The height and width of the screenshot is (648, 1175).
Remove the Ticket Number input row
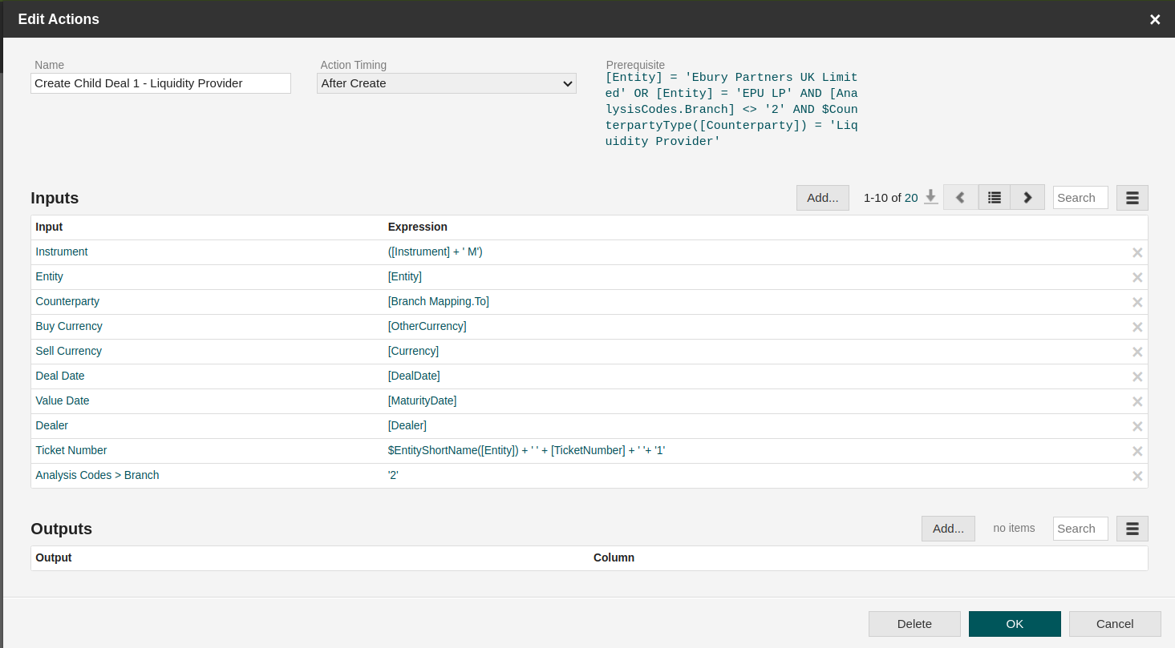click(1137, 451)
